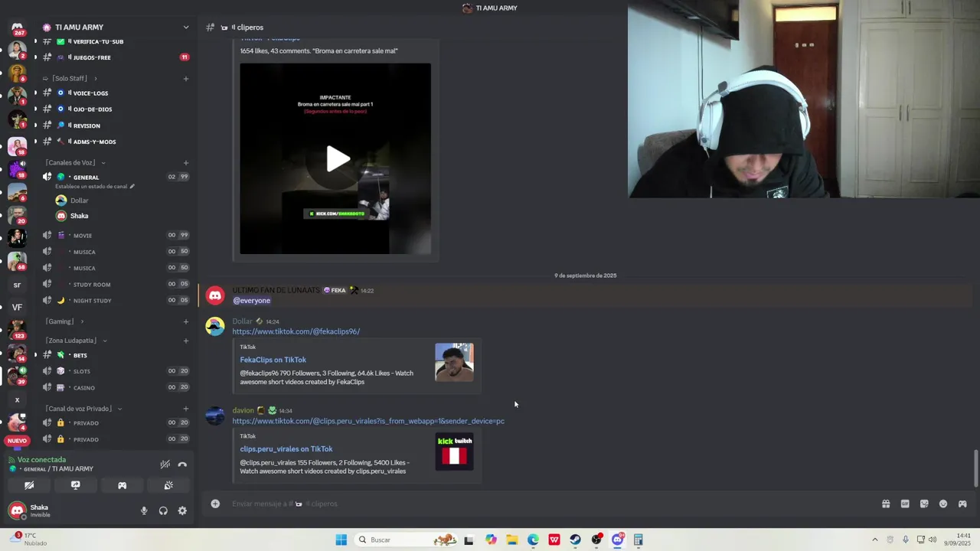This screenshot has width=980, height=551.
Task: Click 'clips.peru_virales on TikTok' embed title
Action: (286, 449)
